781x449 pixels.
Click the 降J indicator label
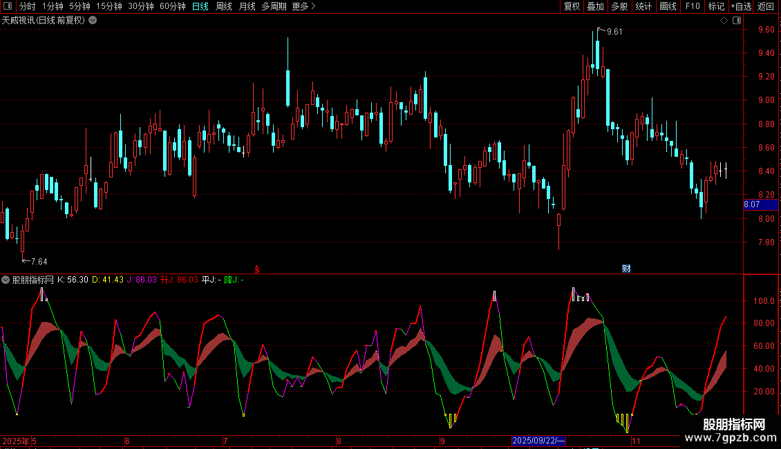234,280
